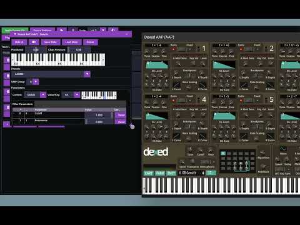Screen dimensions: 300x225
Task: Open the Presets dropdown arrow
Action: pyautogui.click(x=87, y=74)
